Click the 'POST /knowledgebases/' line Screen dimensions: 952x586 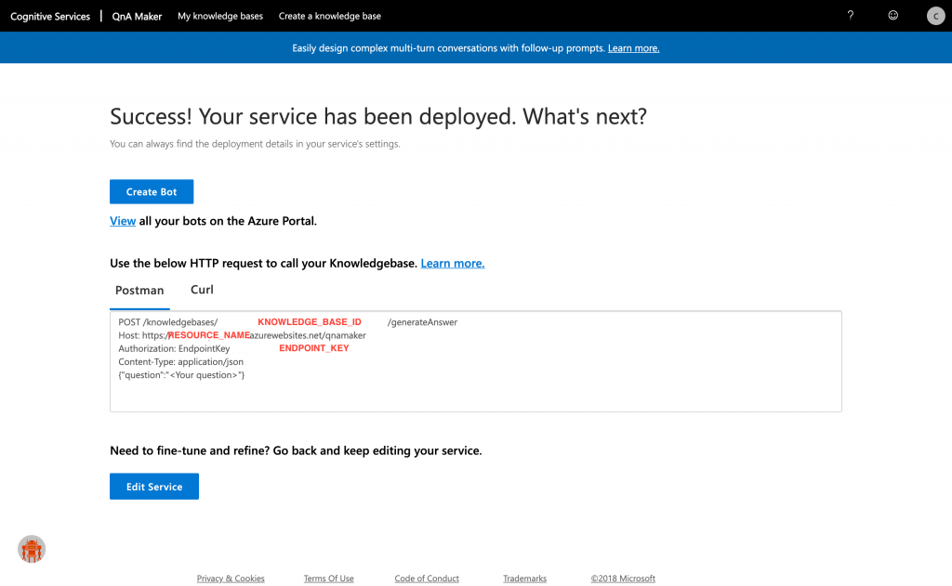(x=167, y=322)
